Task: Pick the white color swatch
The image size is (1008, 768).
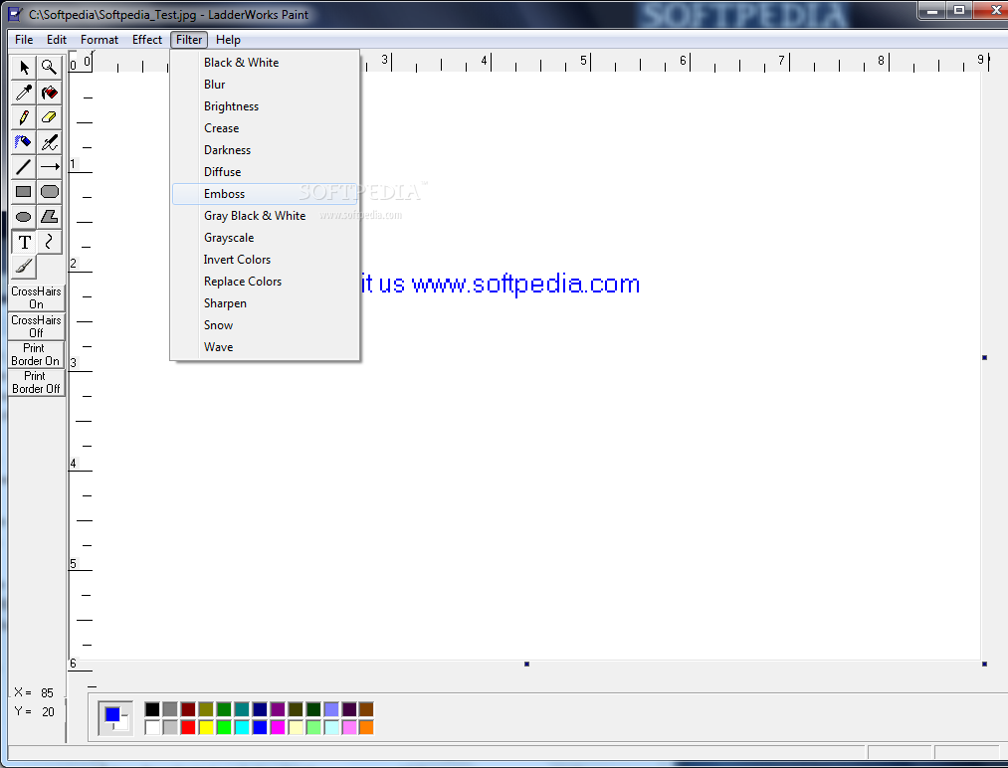Action: click(152, 727)
